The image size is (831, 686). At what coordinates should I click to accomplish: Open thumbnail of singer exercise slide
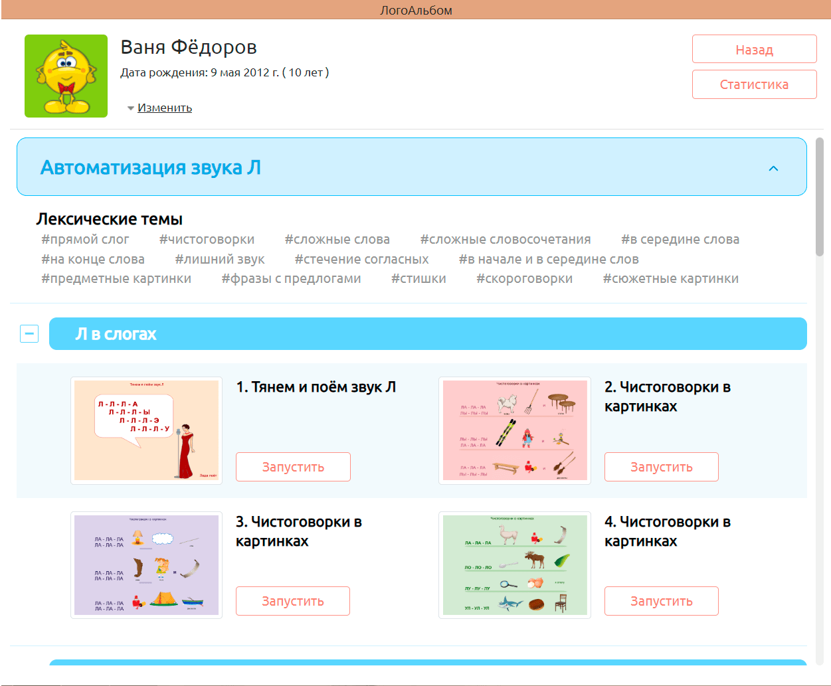click(x=146, y=430)
